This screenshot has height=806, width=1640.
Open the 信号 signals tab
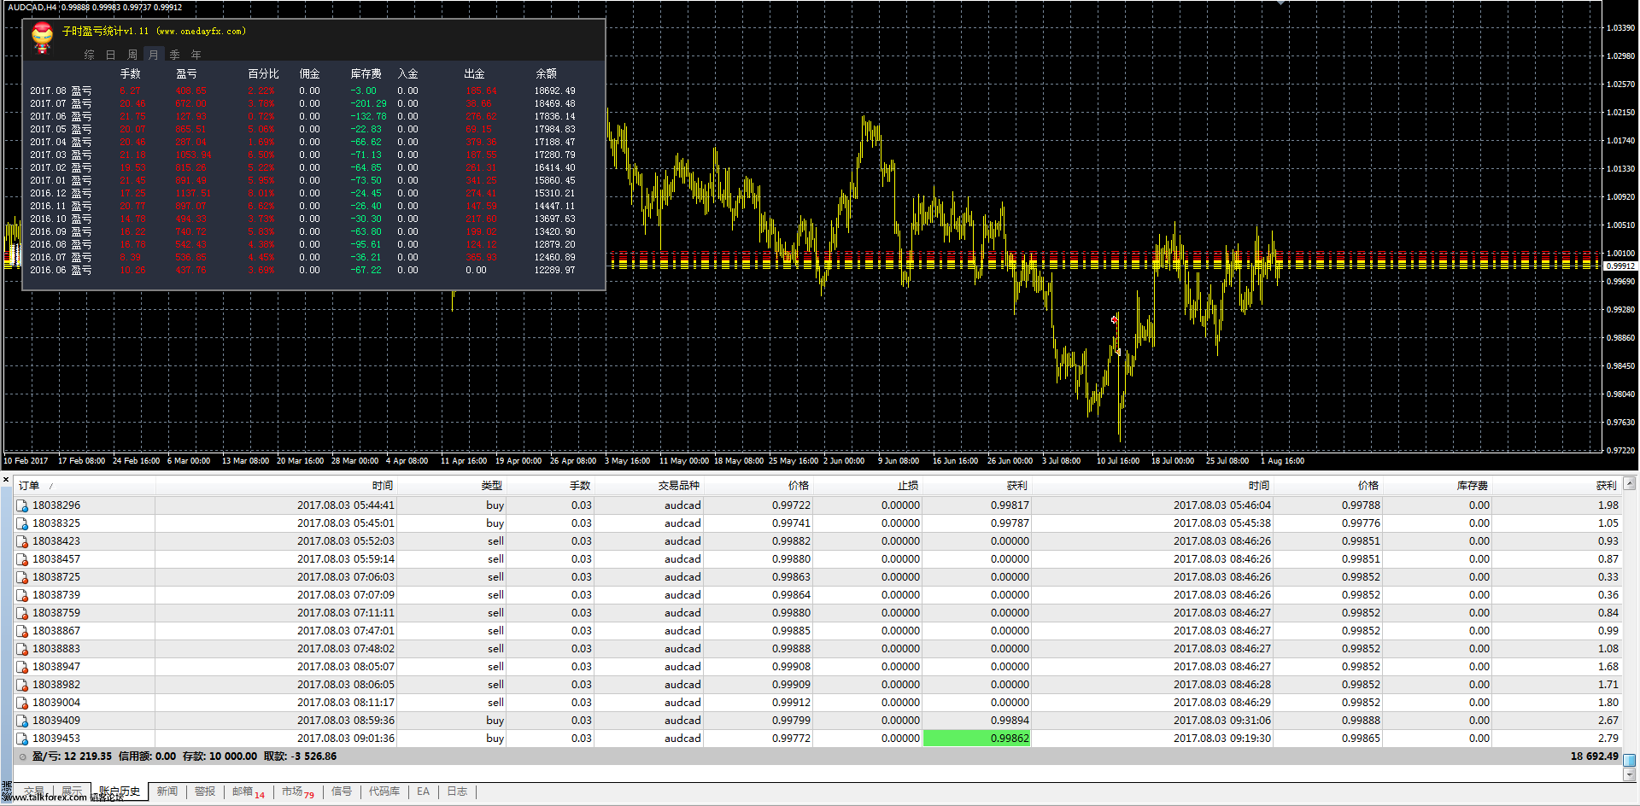point(342,791)
